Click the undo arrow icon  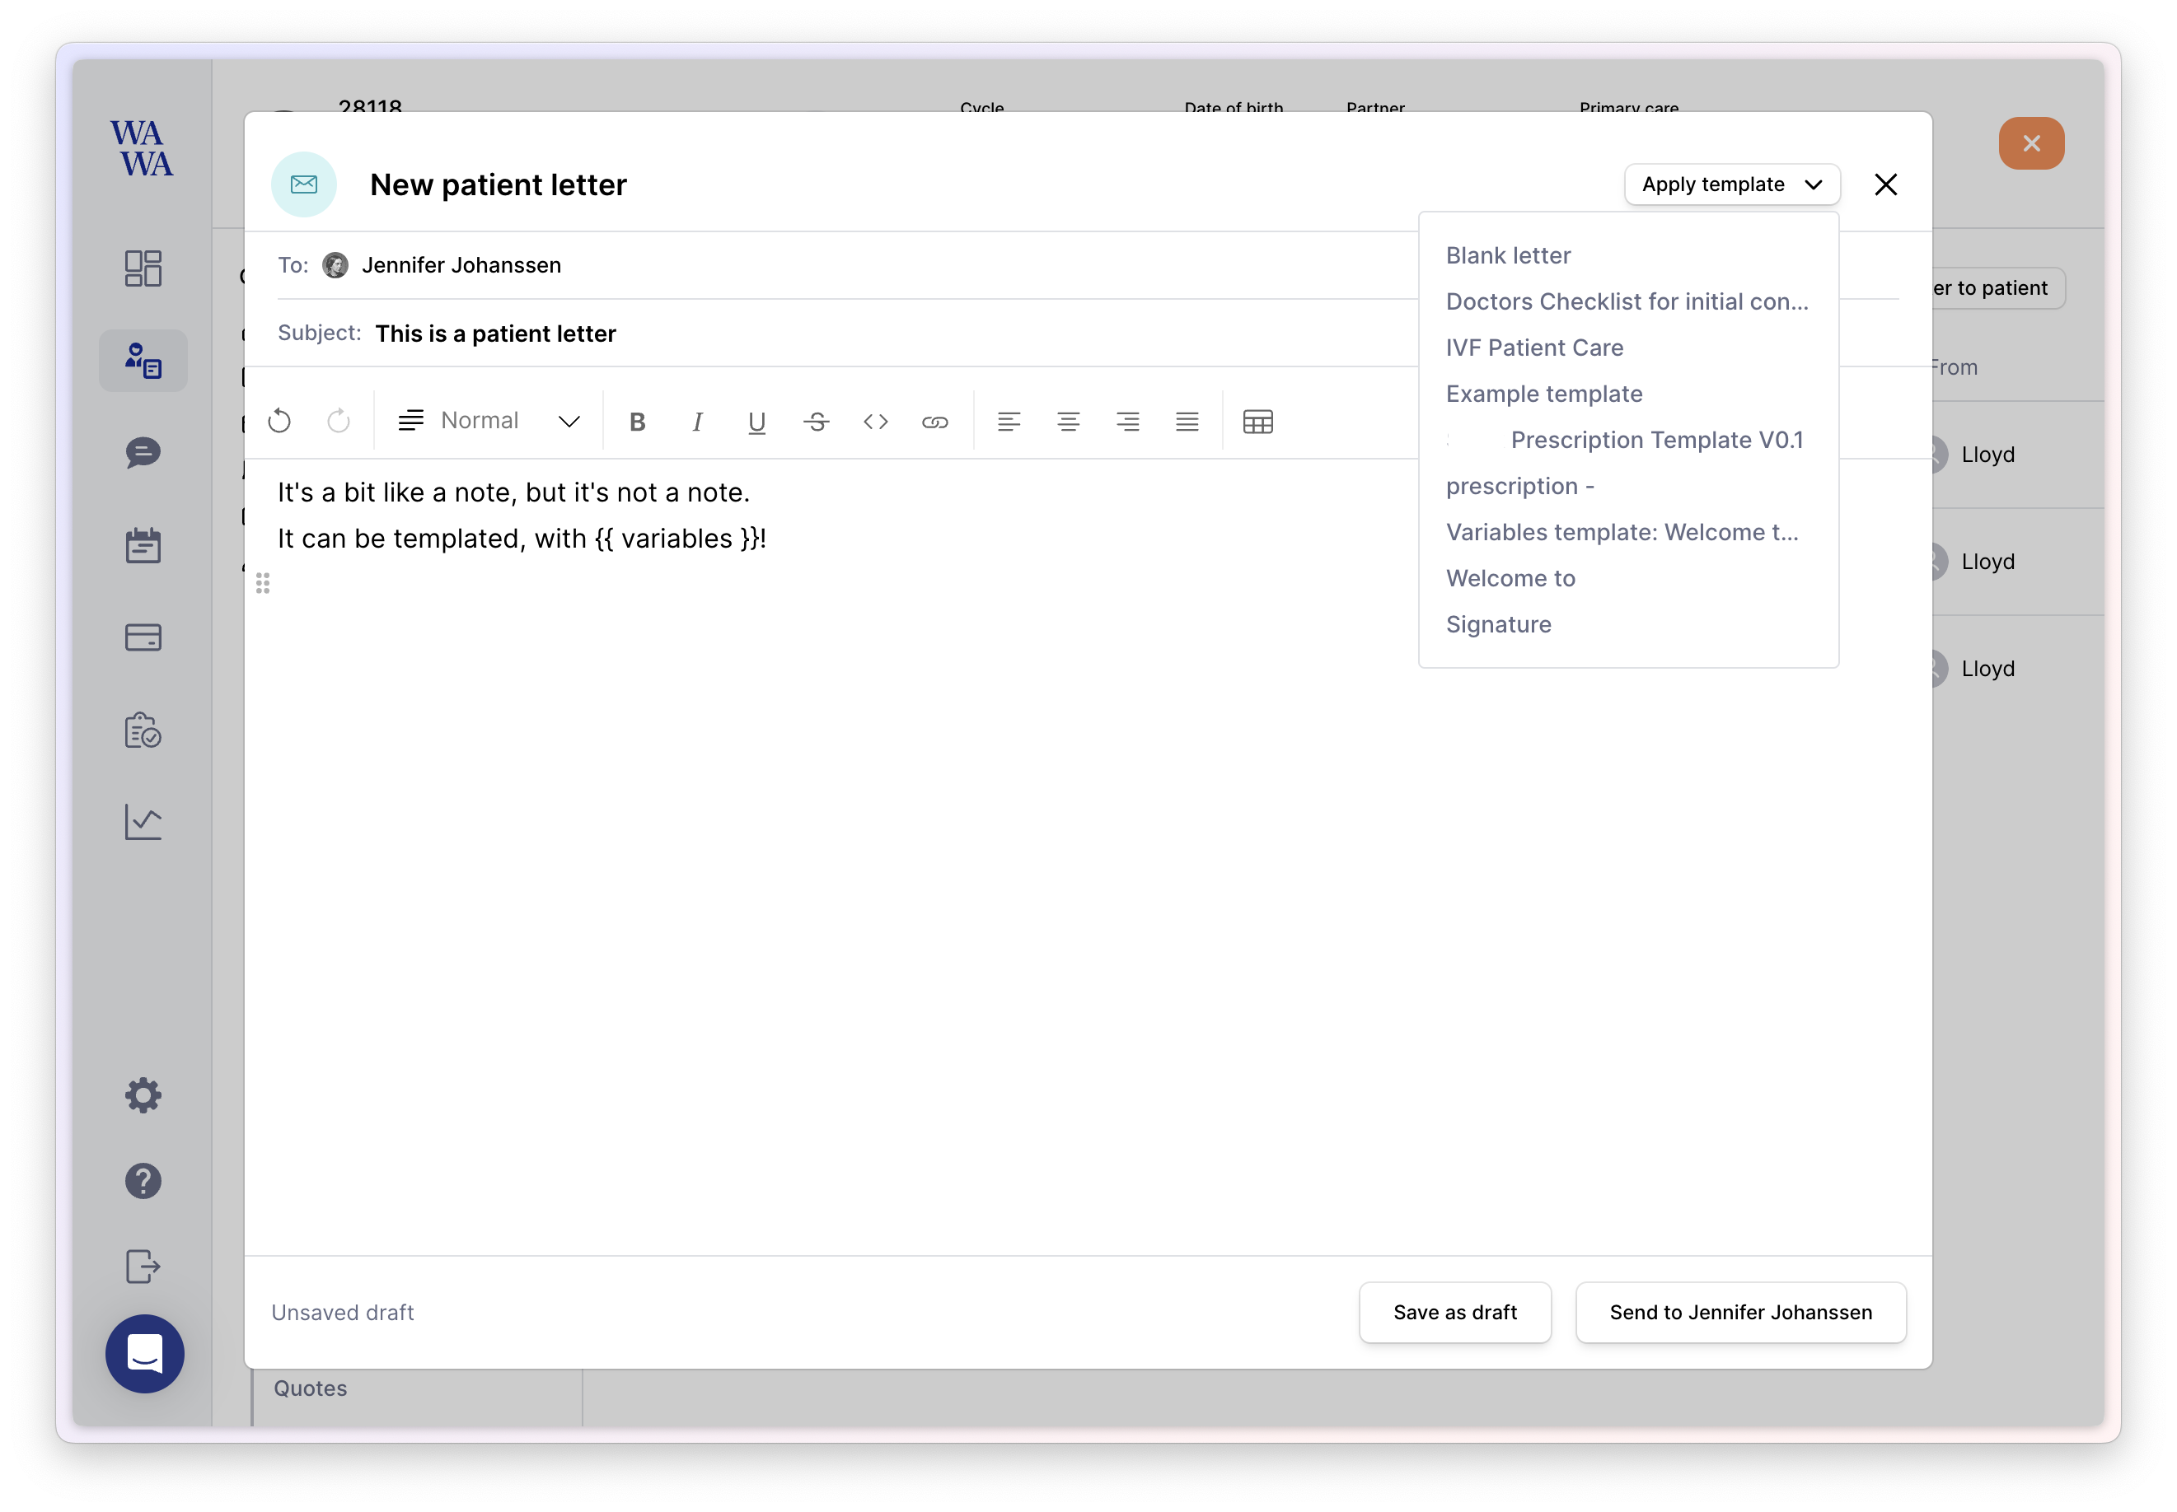point(279,422)
